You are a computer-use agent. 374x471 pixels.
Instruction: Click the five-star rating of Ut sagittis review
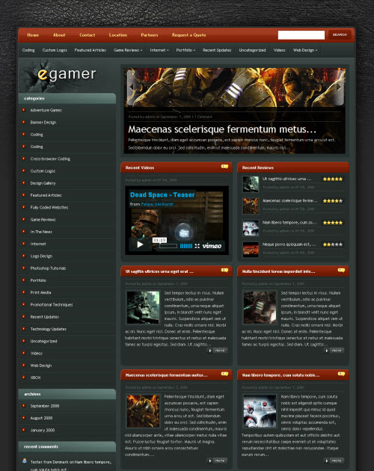click(x=333, y=179)
